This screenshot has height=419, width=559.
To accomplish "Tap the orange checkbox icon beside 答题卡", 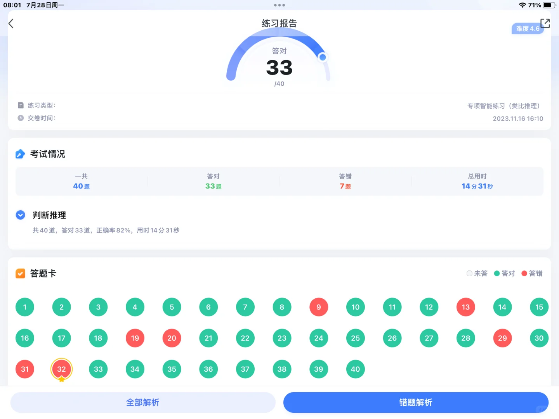I will 20,273.
